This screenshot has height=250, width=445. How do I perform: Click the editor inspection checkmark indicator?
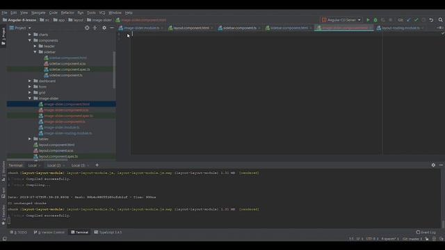point(442,33)
